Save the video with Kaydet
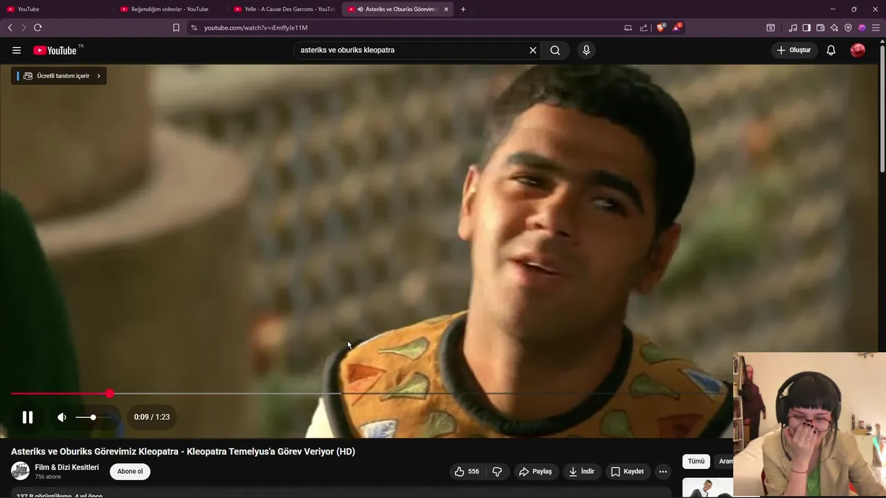 click(627, 472)
